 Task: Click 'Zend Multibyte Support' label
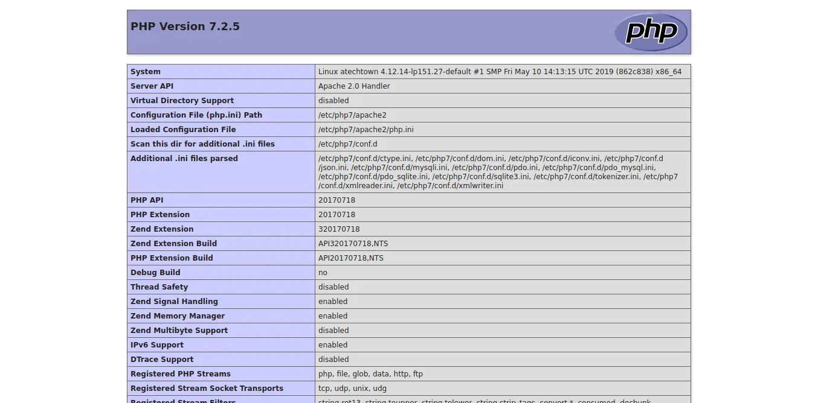click(x=179, y=331)
